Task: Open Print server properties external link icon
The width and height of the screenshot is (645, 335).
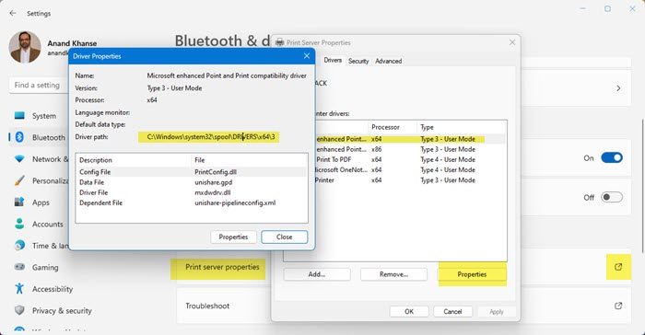Action: (x=618, y=267)
